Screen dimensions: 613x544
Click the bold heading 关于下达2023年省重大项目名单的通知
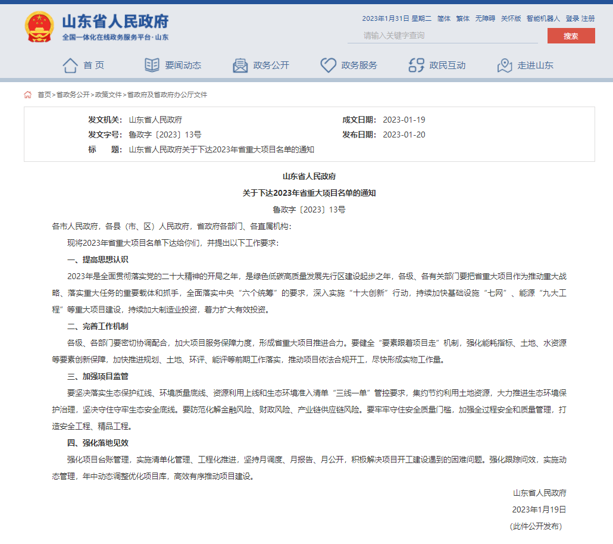pos(309,193)
